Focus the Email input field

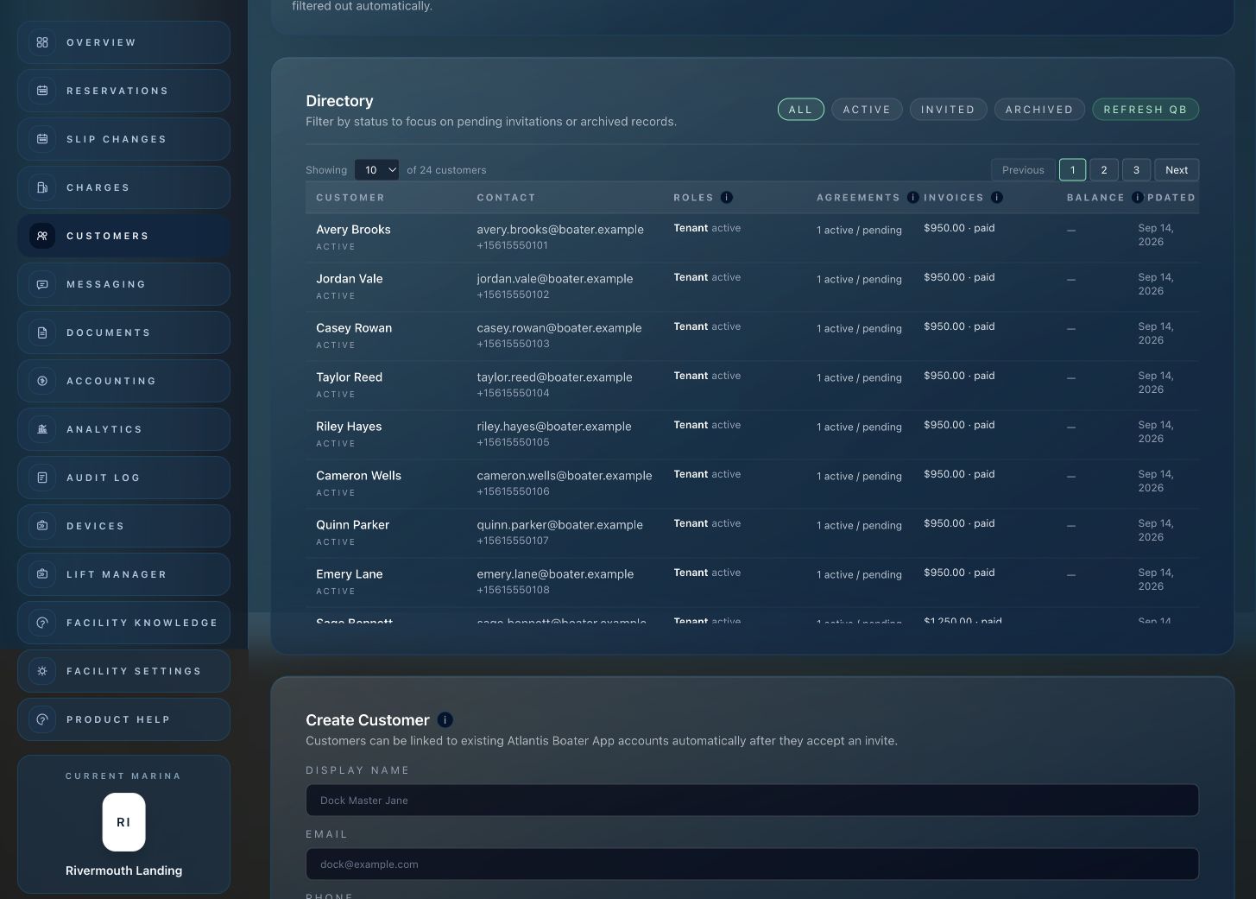coord(752,864)
